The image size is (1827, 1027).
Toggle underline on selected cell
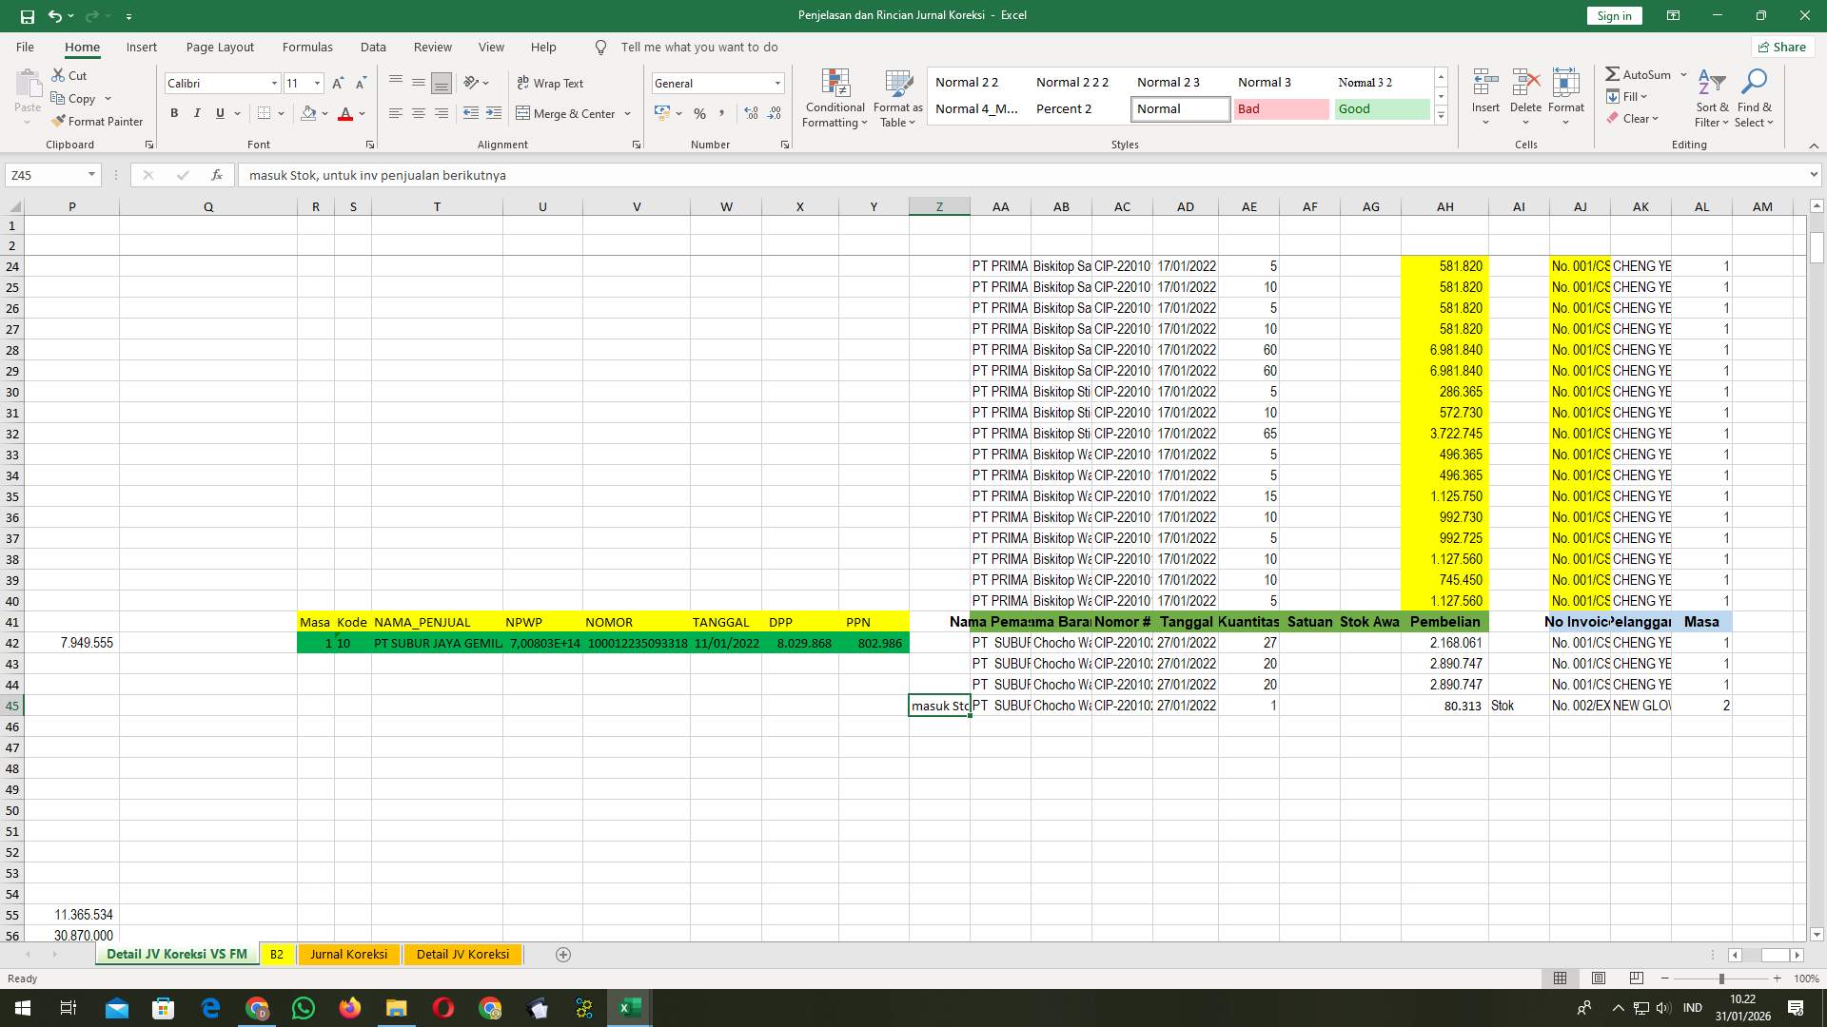[218, 112]
